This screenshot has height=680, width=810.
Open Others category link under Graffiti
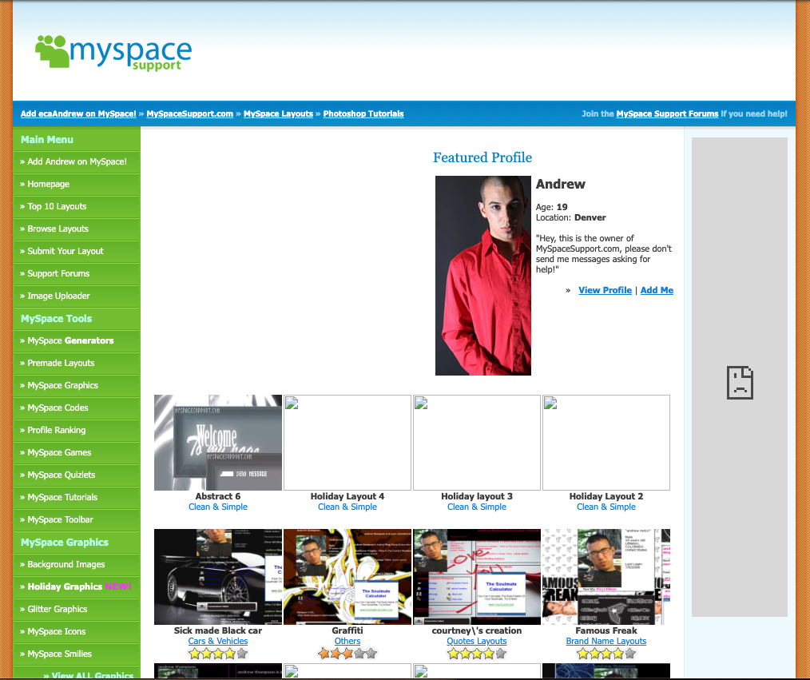click(x=347, y=642)
